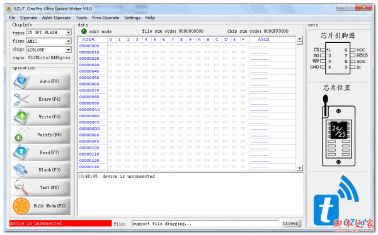Open the Addr Operate menu
This screenshot has width=378, height=235.
coord(56,18)
